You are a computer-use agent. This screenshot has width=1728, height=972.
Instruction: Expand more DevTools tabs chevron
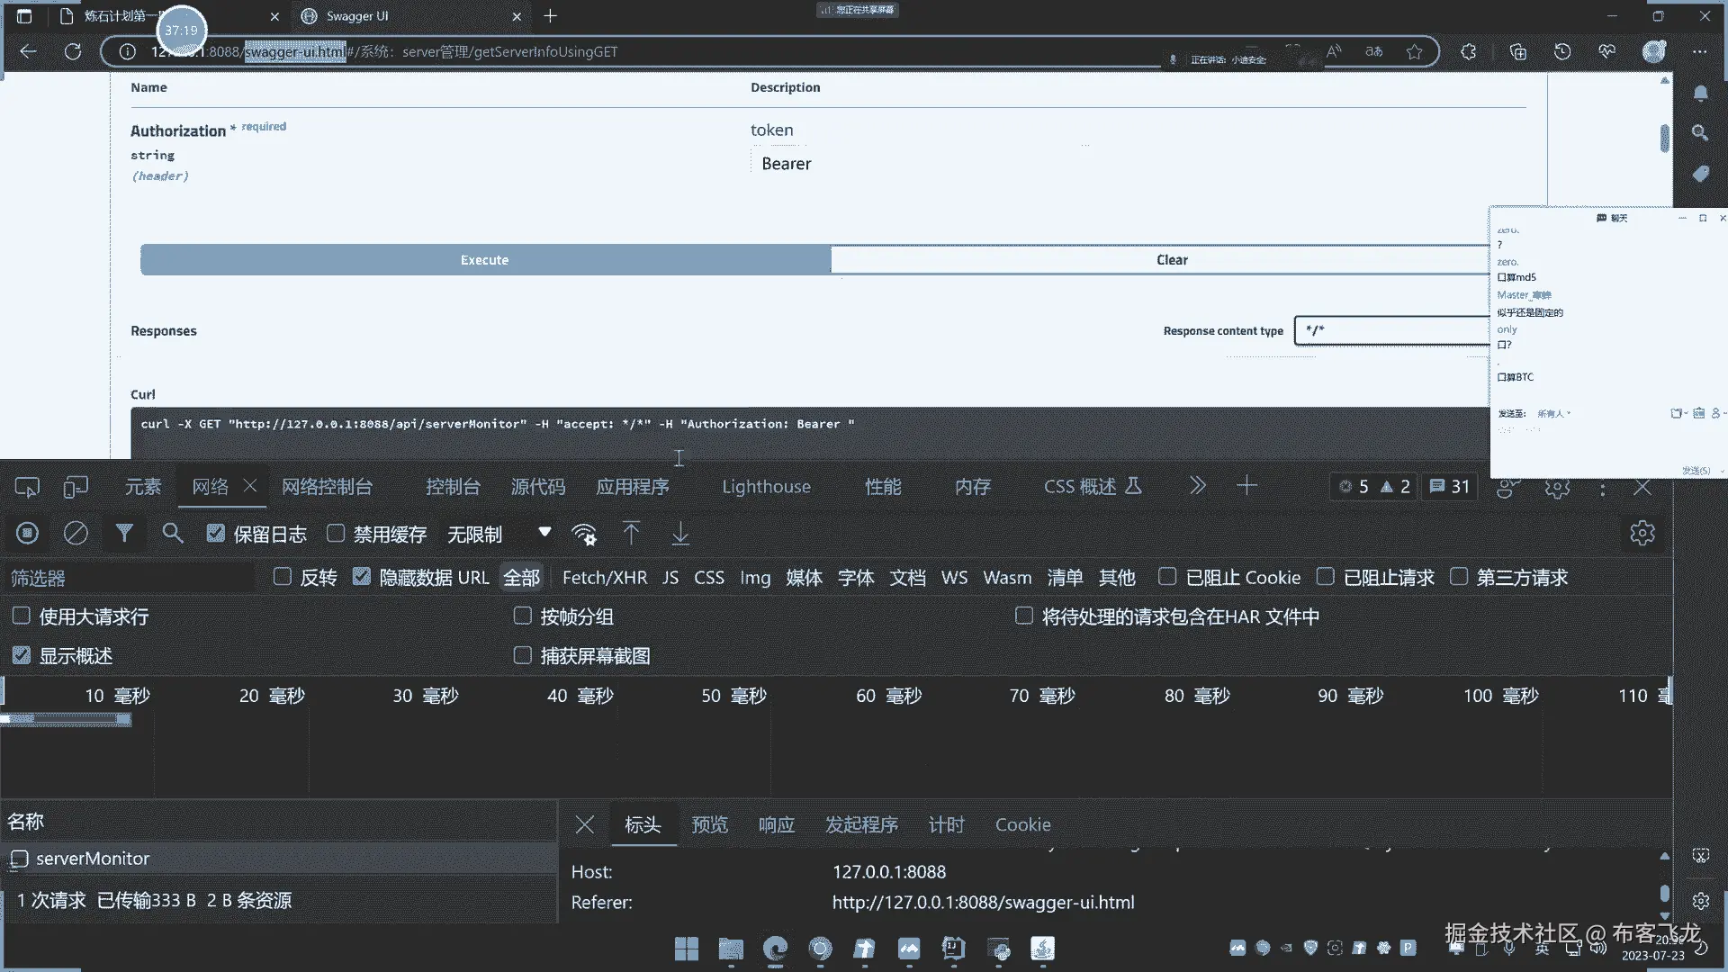pos(1197,486)
